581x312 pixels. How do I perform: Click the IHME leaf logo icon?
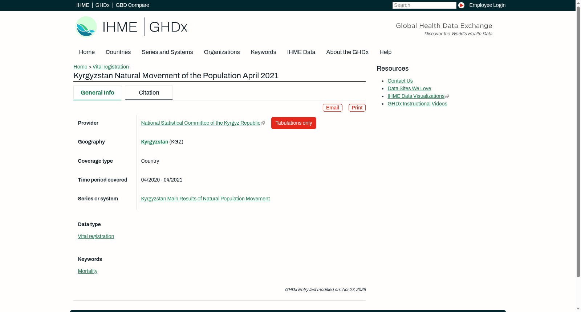[x=86, y=27]
